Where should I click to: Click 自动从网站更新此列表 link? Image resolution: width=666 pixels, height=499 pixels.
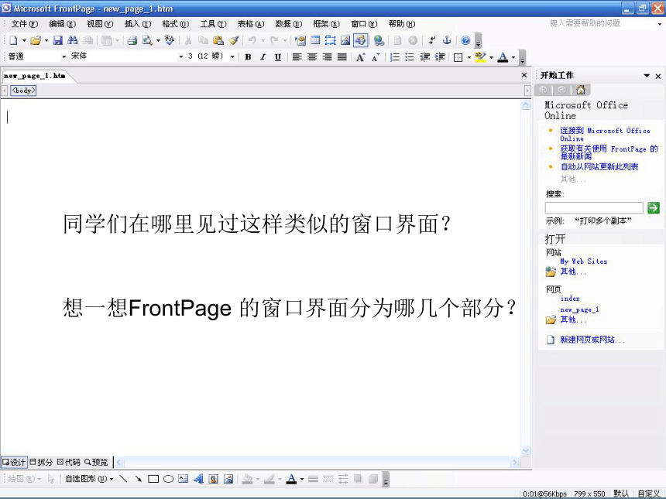point(599,167)
